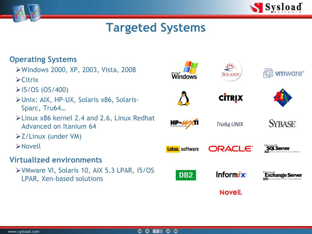Image resolution: width=312 pixels, height=234 pixels.
Task: Click the red Novell logo
Action: click(231, 192)
